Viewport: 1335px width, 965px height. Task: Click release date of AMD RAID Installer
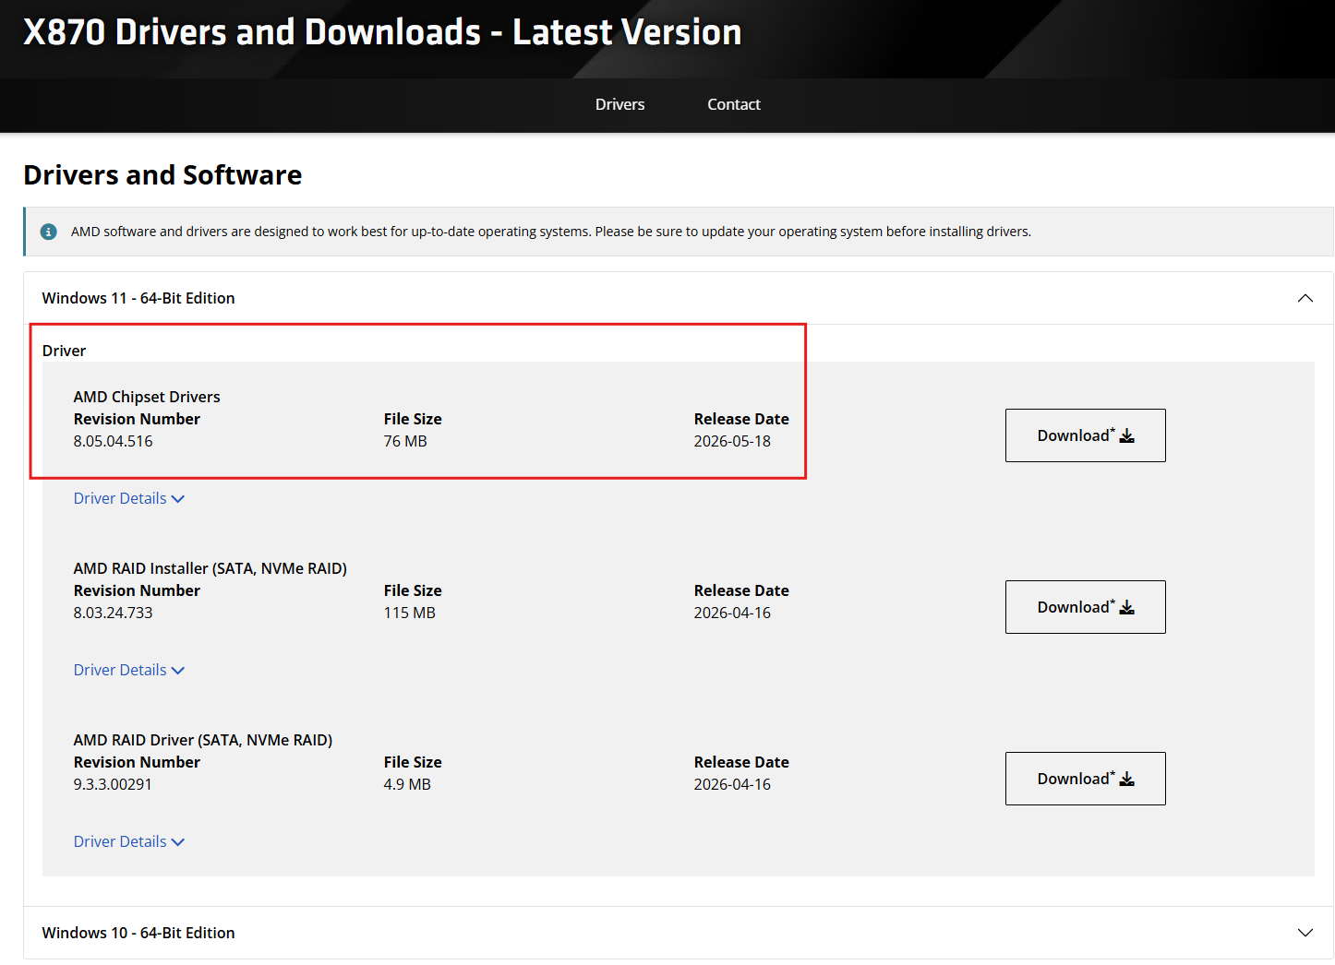tap(732, 613)
